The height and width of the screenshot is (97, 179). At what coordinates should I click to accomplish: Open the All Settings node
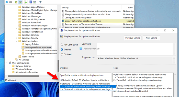tap(24, 60)
